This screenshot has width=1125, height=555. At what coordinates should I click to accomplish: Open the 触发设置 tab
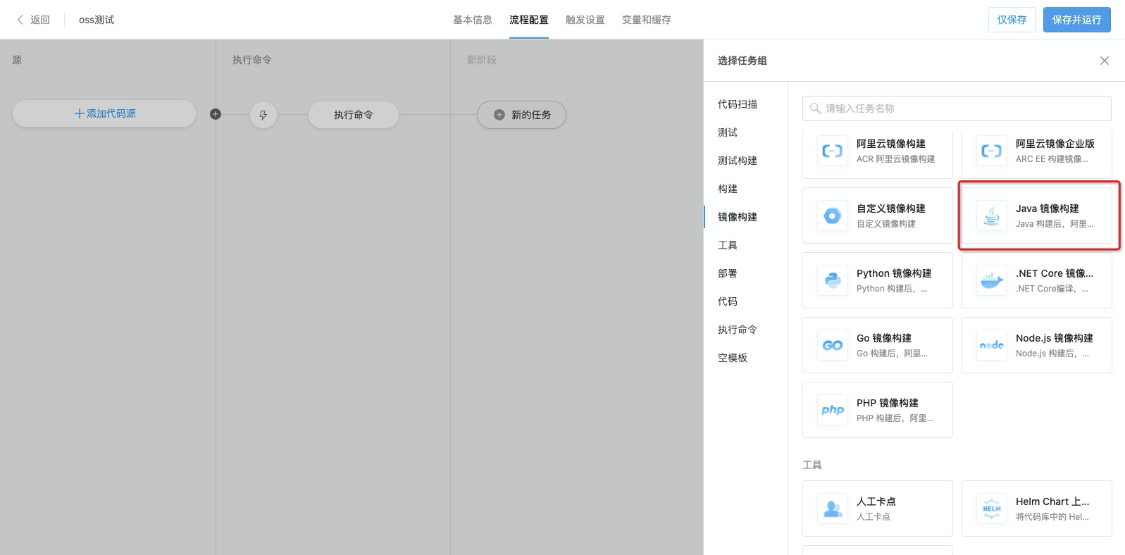[585, 20]
